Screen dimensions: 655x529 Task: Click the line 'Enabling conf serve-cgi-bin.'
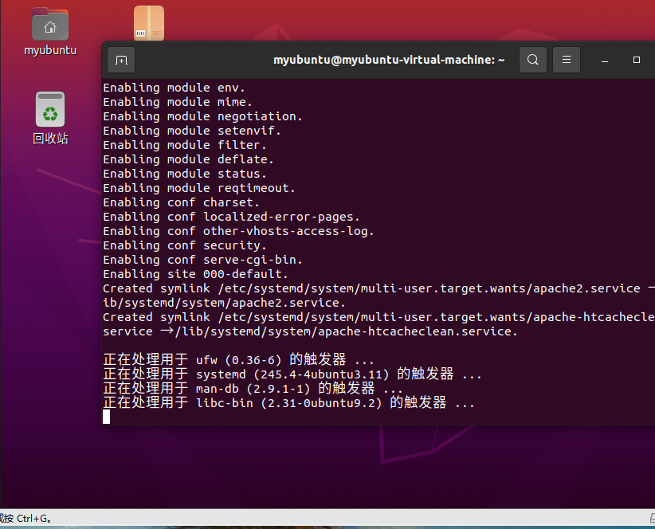[202, 260]
